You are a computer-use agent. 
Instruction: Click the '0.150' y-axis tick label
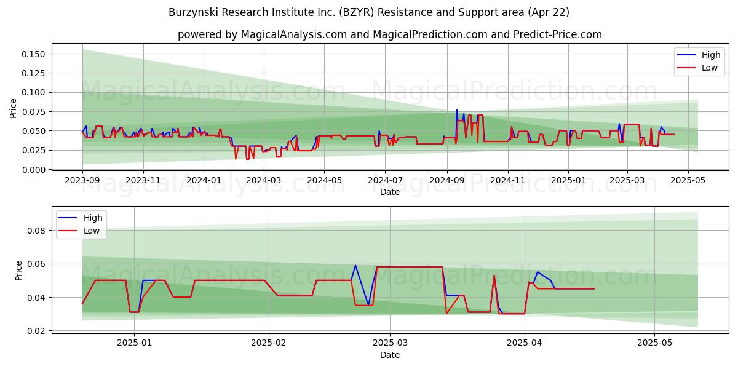click(34, 54)
